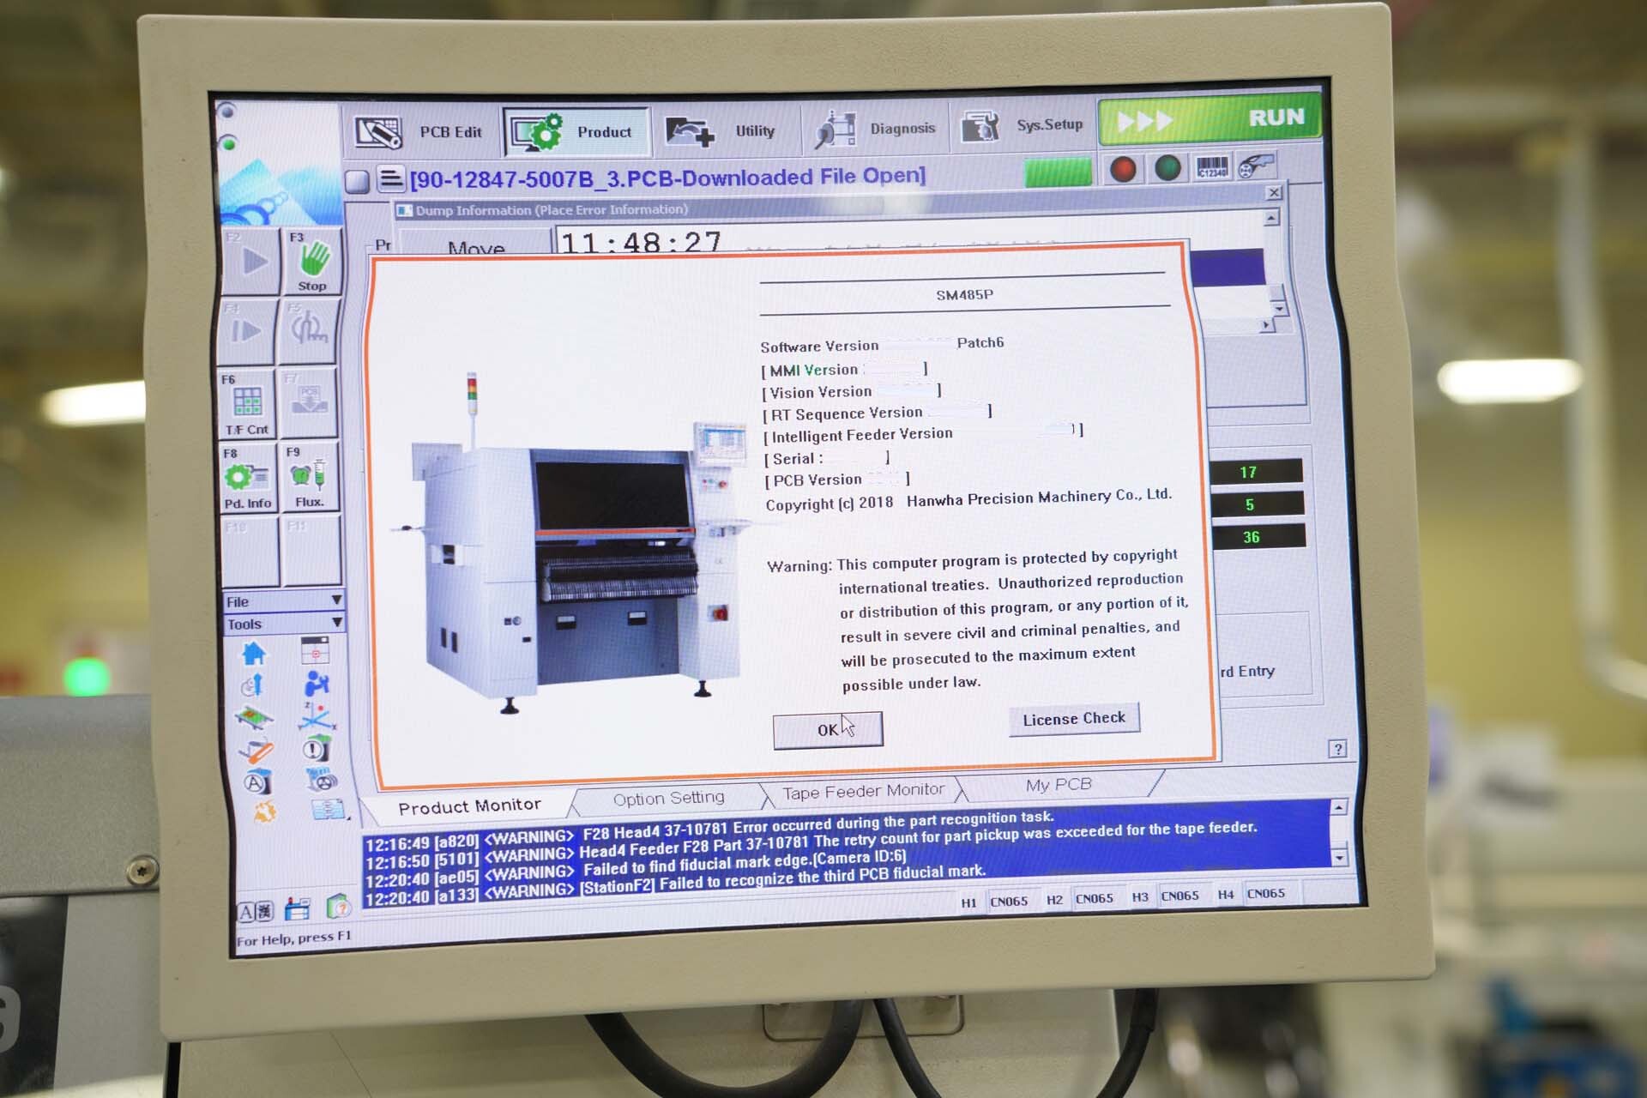This screenshot has width=1647, height=1098.
Task: Click the list menu icon beside file title
Action: pyautogui.click(x=390, y=179)
